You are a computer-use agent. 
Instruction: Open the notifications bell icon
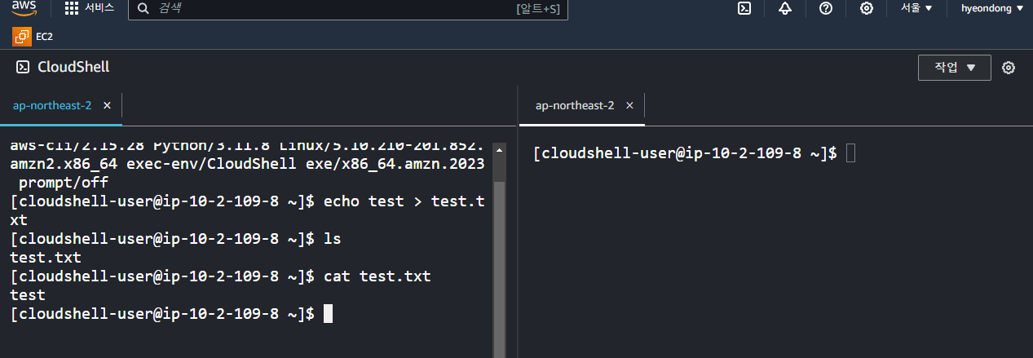pyautogui.click(x=785, y=8)
